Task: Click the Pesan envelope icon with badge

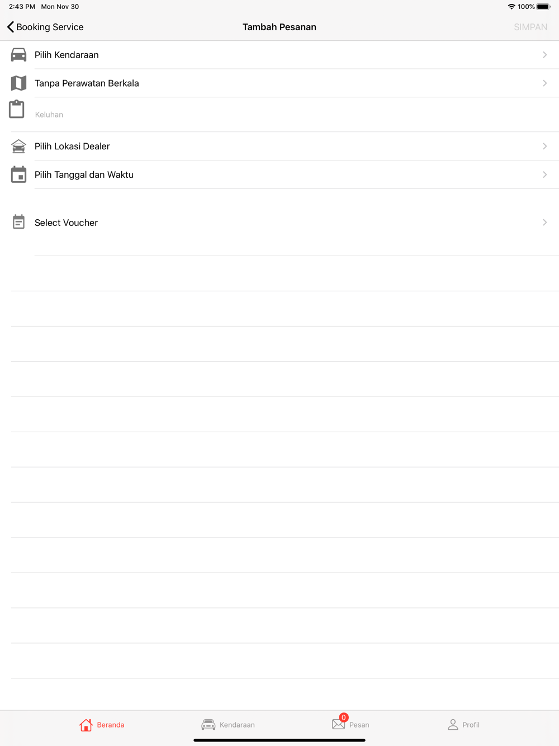Action: [x=339, y=723]
